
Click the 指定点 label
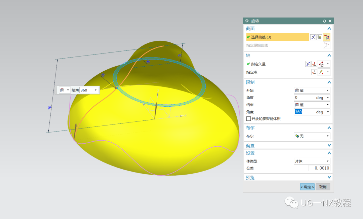252,72
